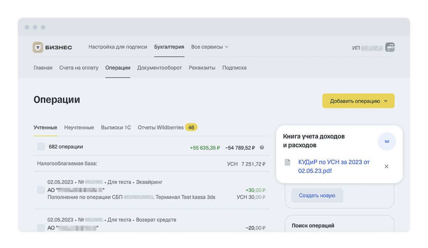428x248 pixels.
Task: Tick the −20,00 ₽ refund operation checkbox
Action: point(41,227)
